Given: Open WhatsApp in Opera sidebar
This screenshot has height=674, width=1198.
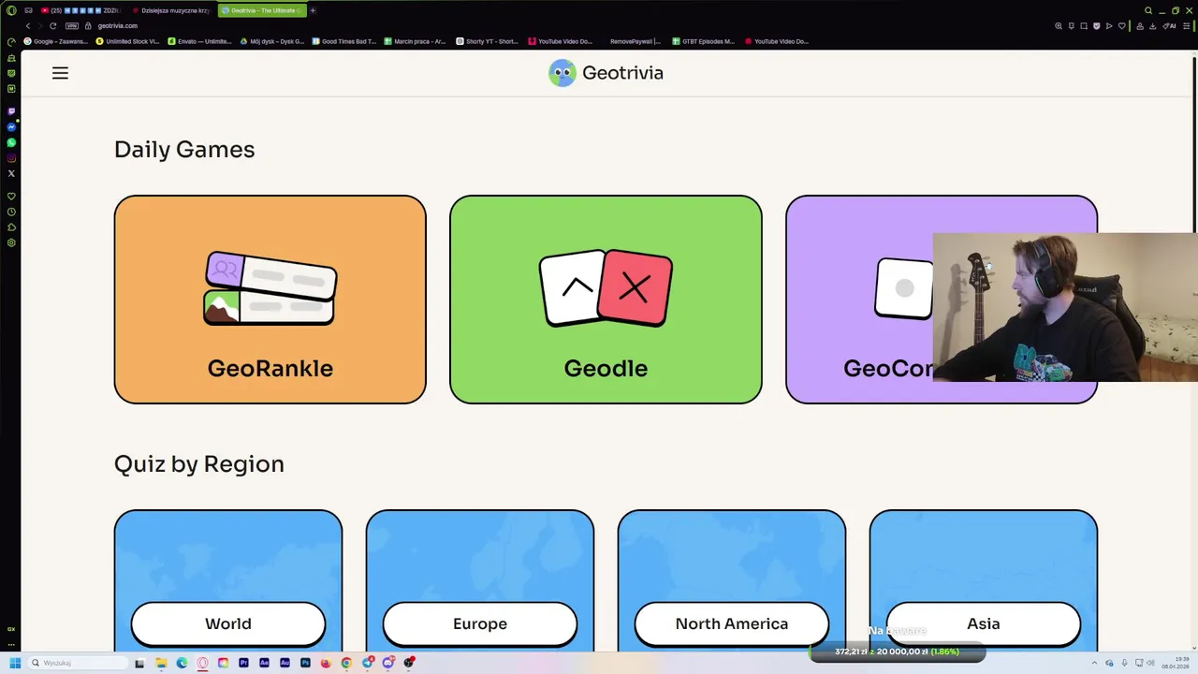Looking at the screenshot, I should click(x=11, y=142).
